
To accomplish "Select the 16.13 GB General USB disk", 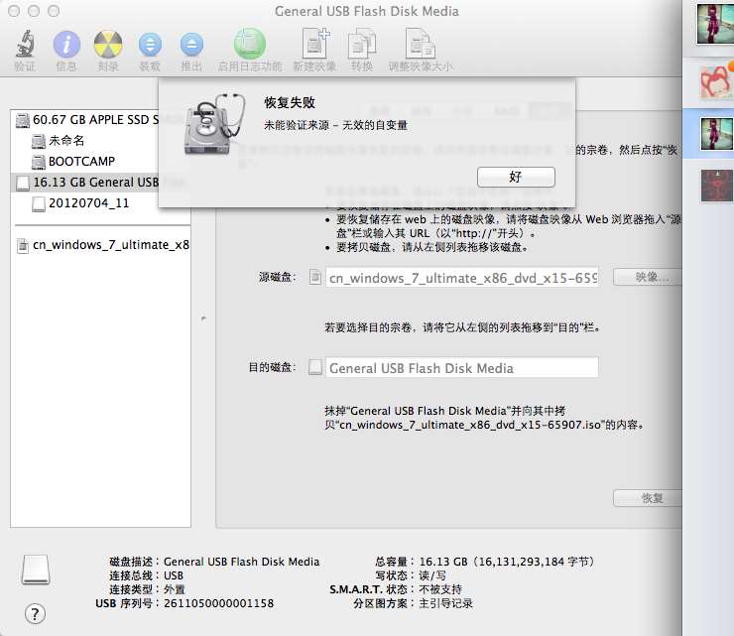I will 87,183.
